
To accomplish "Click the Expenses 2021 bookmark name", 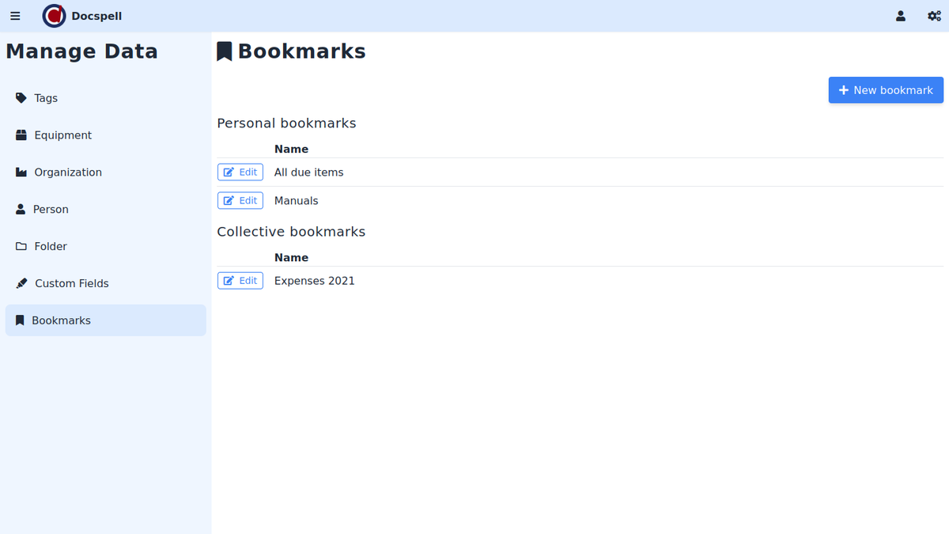I will coord(314,281).
